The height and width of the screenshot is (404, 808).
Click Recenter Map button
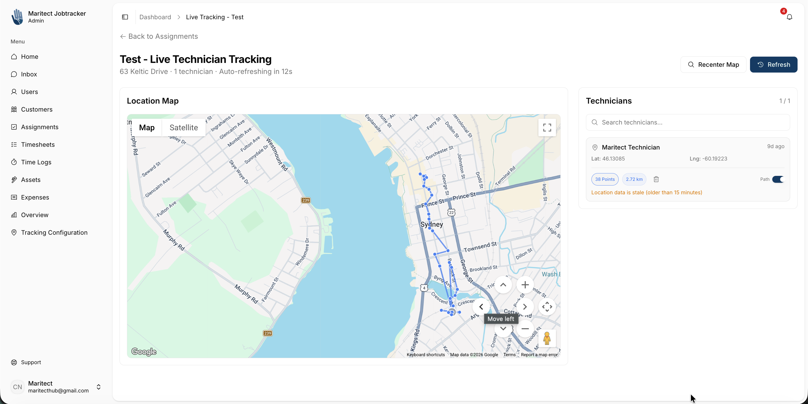713,65
